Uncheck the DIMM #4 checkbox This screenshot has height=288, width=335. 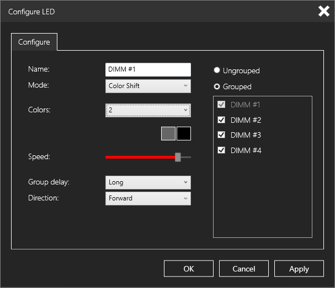click(222, 150)
